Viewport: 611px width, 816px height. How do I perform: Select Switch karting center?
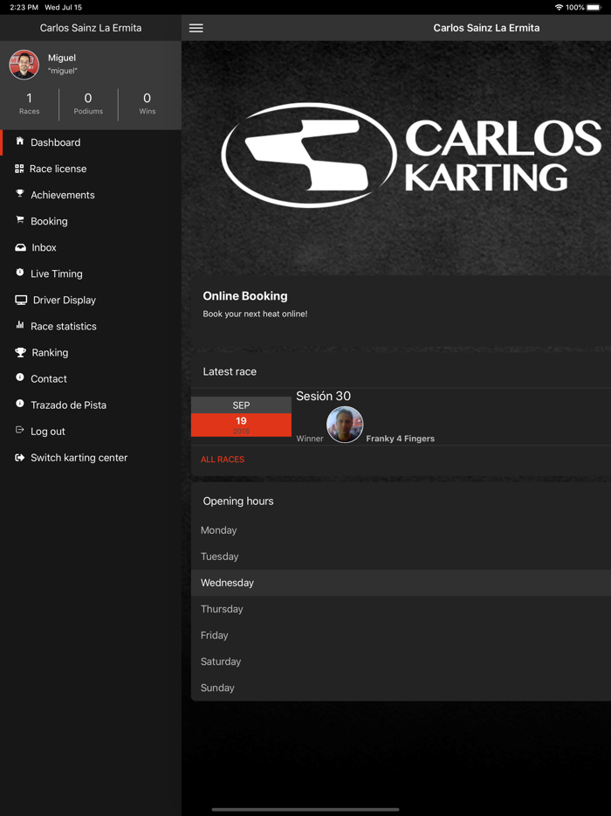click(79, 458)
